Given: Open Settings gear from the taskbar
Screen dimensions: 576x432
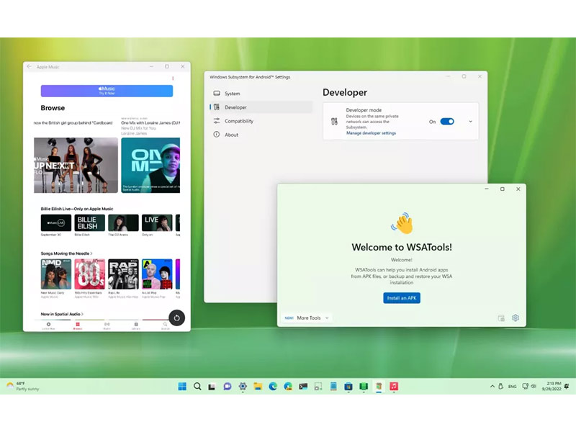Looking at the screenshot, I should tap(243, 387).
